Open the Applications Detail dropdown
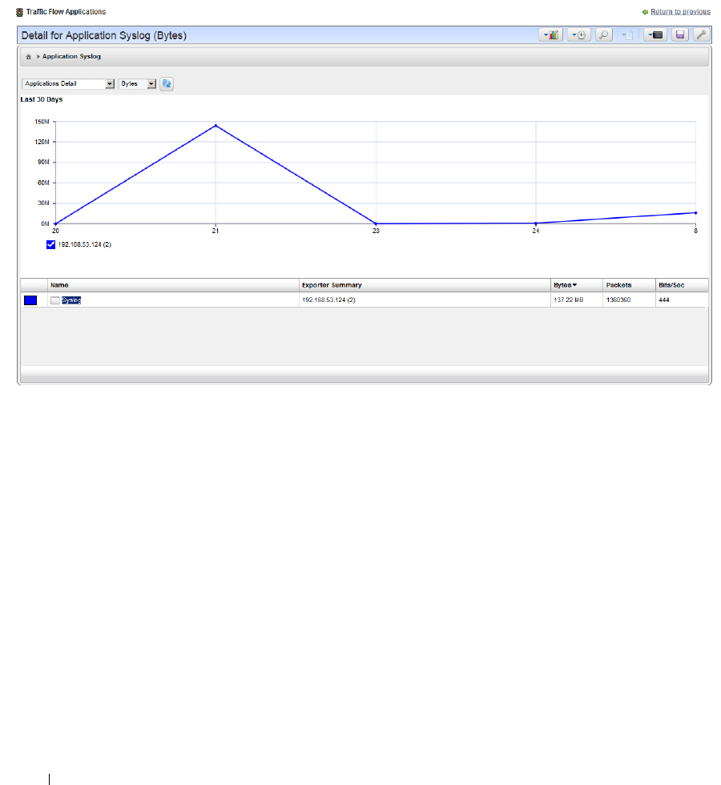The image size is (721, 785). click(68, 83)
